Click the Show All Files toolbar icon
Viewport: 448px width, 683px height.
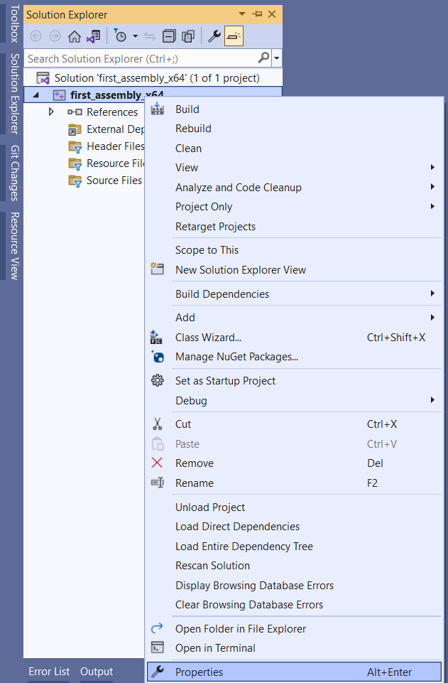(x=188, y=36)
